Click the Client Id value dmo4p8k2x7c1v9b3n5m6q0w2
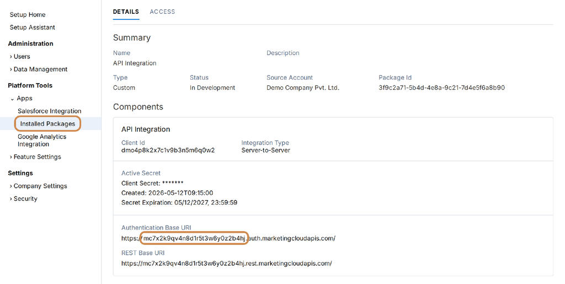 pos(168,150)
